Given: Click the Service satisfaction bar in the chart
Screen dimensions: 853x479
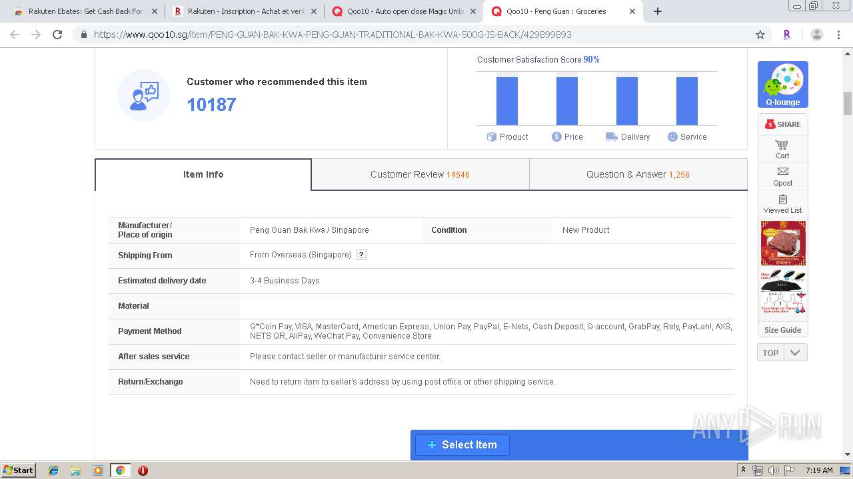Looking at the screenshot, I should tap(687, 101).
